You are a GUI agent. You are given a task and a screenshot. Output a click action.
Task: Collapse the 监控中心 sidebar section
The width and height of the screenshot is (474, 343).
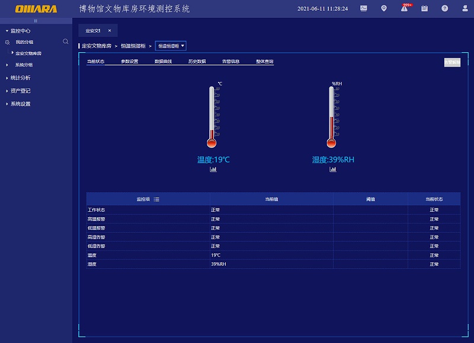20,30
